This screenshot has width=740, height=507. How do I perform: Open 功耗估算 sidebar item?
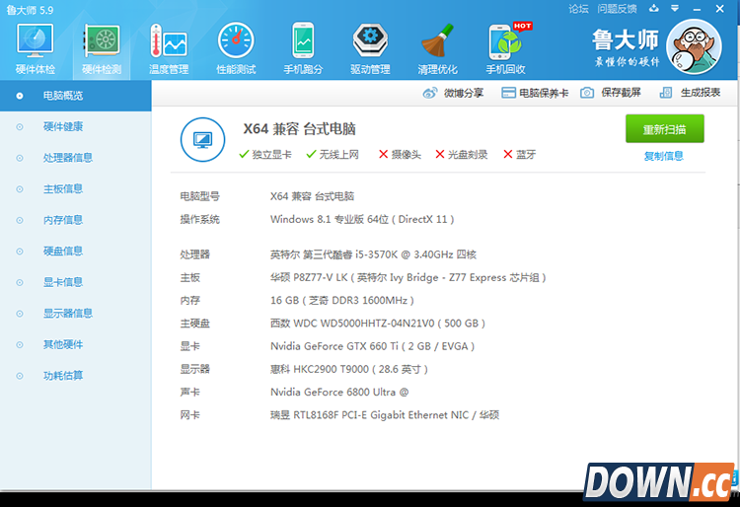pos(76,376)
